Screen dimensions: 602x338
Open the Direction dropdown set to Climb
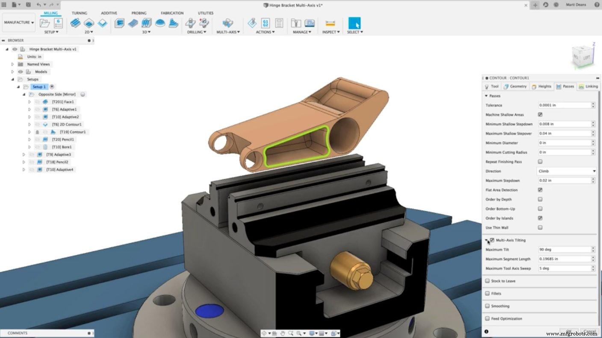pos(567,171)
